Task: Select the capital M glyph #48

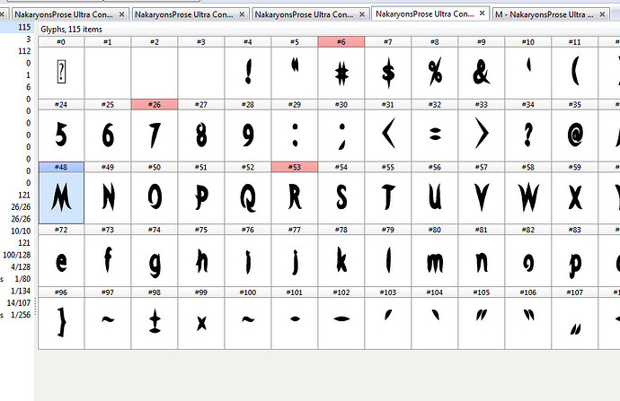Action: pyautogui.click(x=61, y=197)
